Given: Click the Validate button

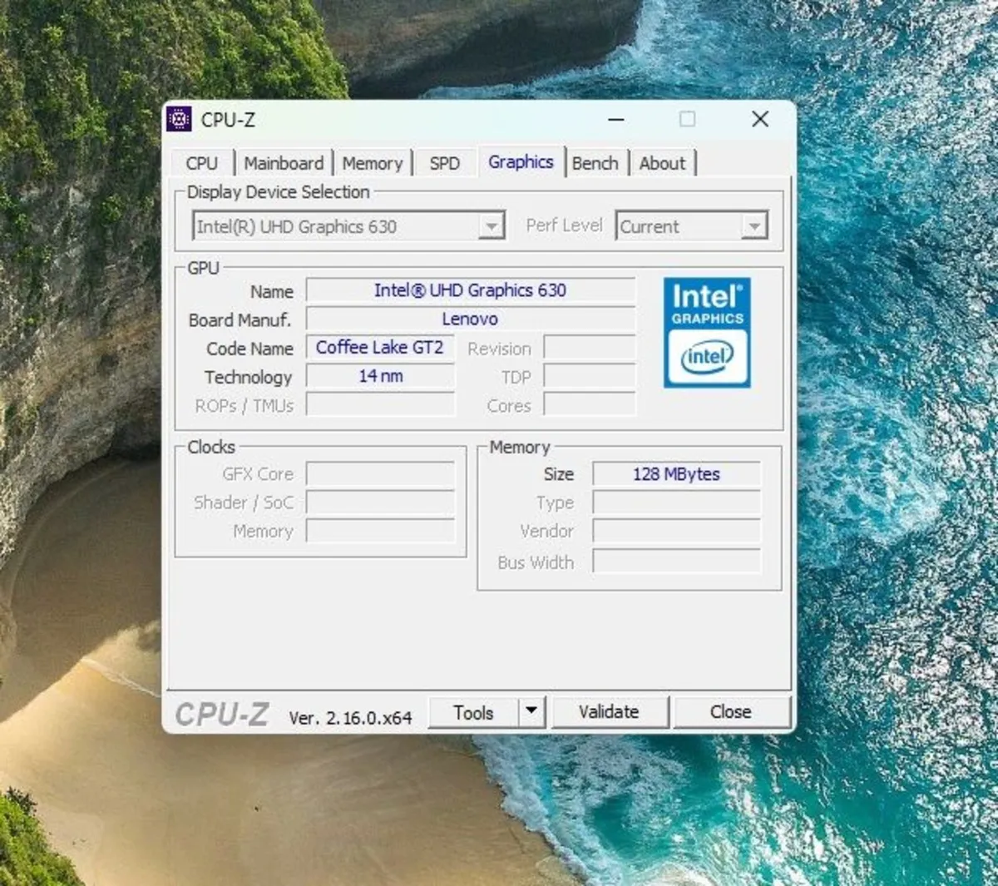Looking at the screenshot, I should click(610, 712).
